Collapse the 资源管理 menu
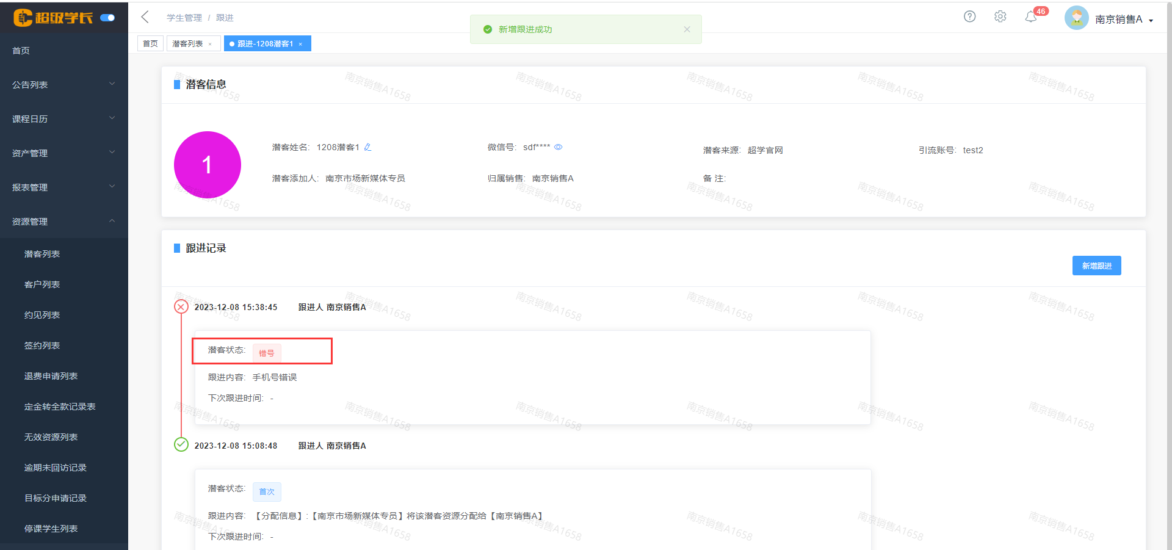 coord(63,222)
